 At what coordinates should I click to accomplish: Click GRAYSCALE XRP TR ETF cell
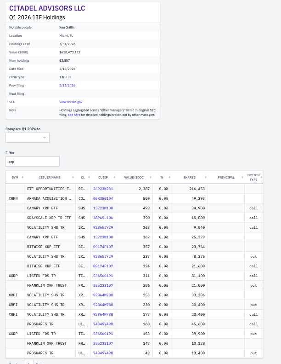[50, 218]
